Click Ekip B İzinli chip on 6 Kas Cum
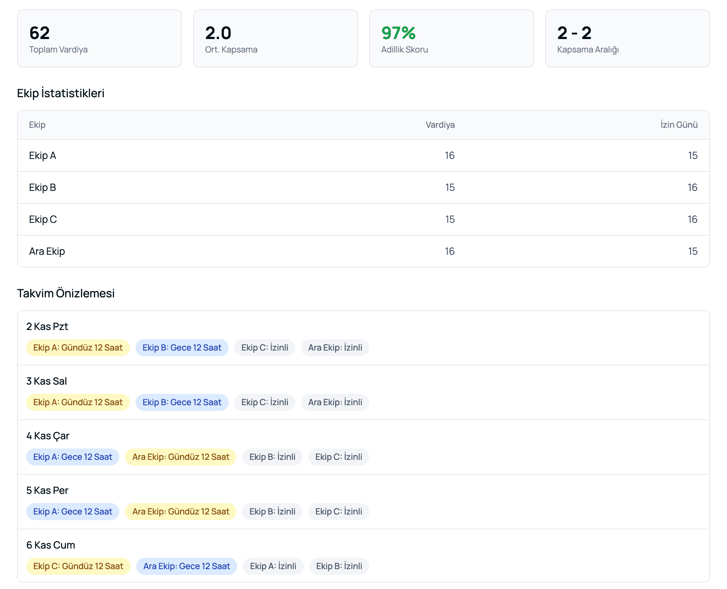 click(x=339, y=566)
